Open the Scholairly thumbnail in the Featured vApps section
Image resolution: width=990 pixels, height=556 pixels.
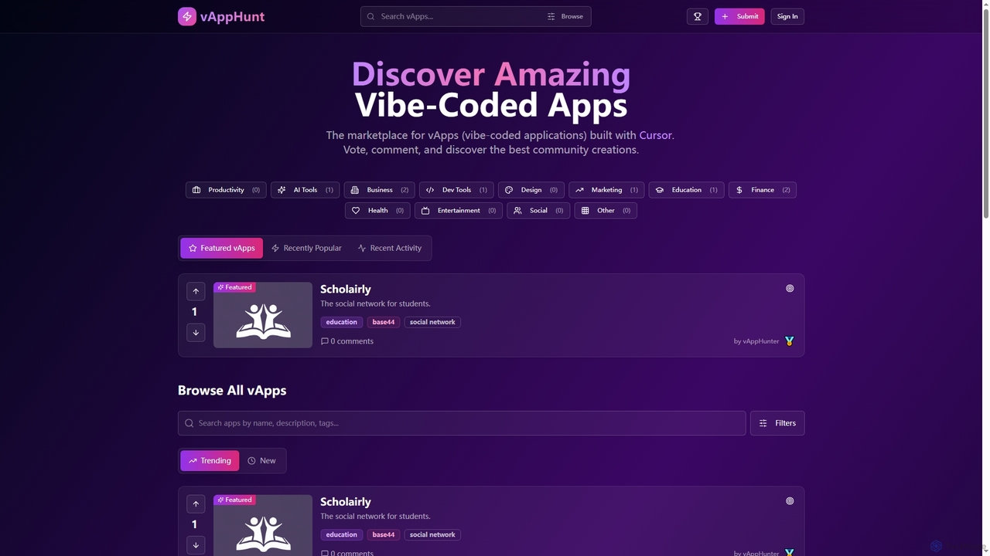pyautogui.click(x=263, y=315)
